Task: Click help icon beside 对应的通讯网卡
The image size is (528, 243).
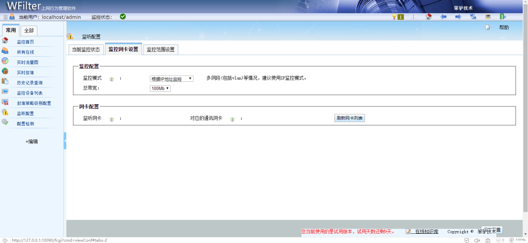Action: pos(232,119)
